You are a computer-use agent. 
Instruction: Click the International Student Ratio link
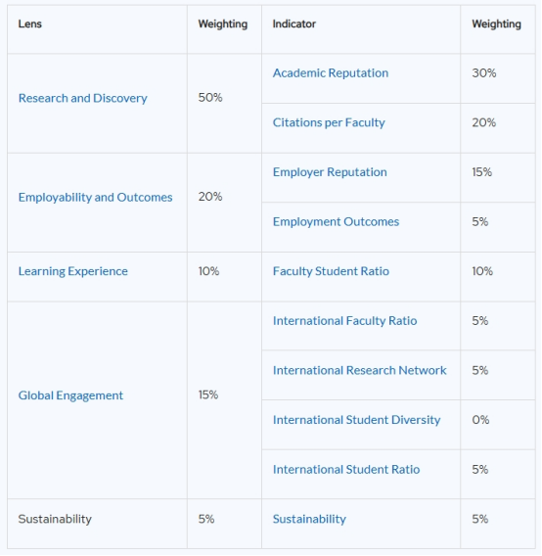(x=346, y=470)
